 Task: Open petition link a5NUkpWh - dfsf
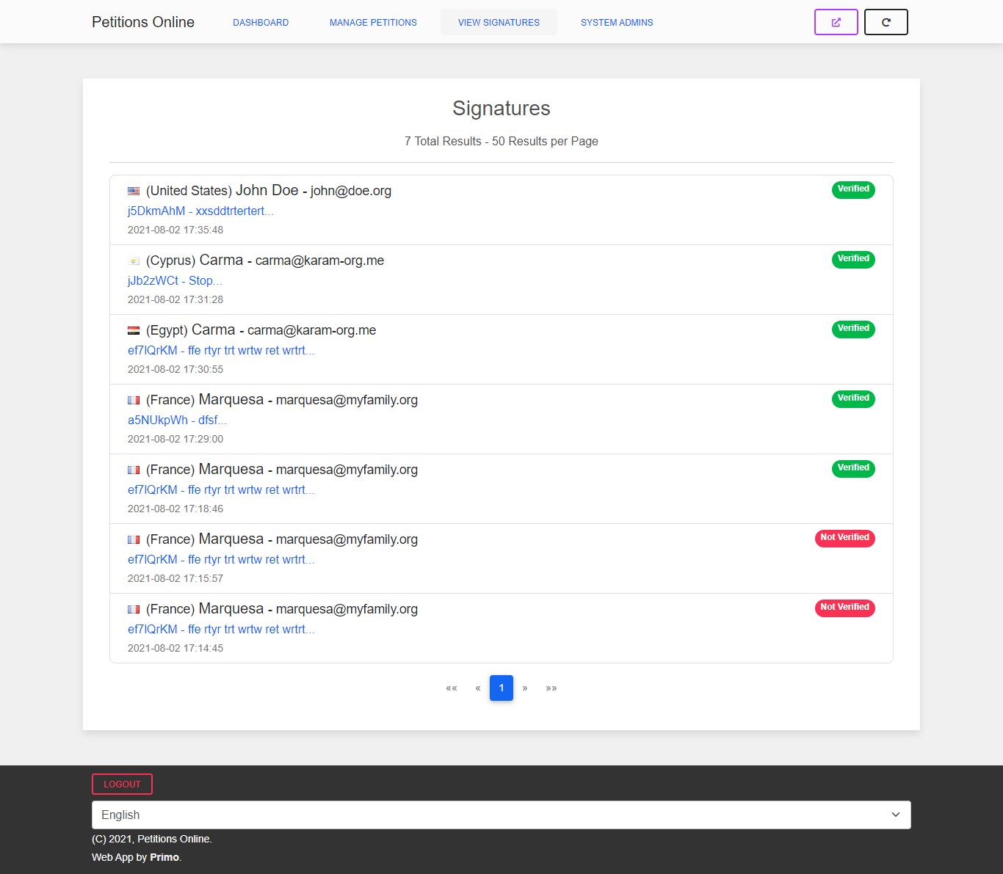(x=177, y=420)
